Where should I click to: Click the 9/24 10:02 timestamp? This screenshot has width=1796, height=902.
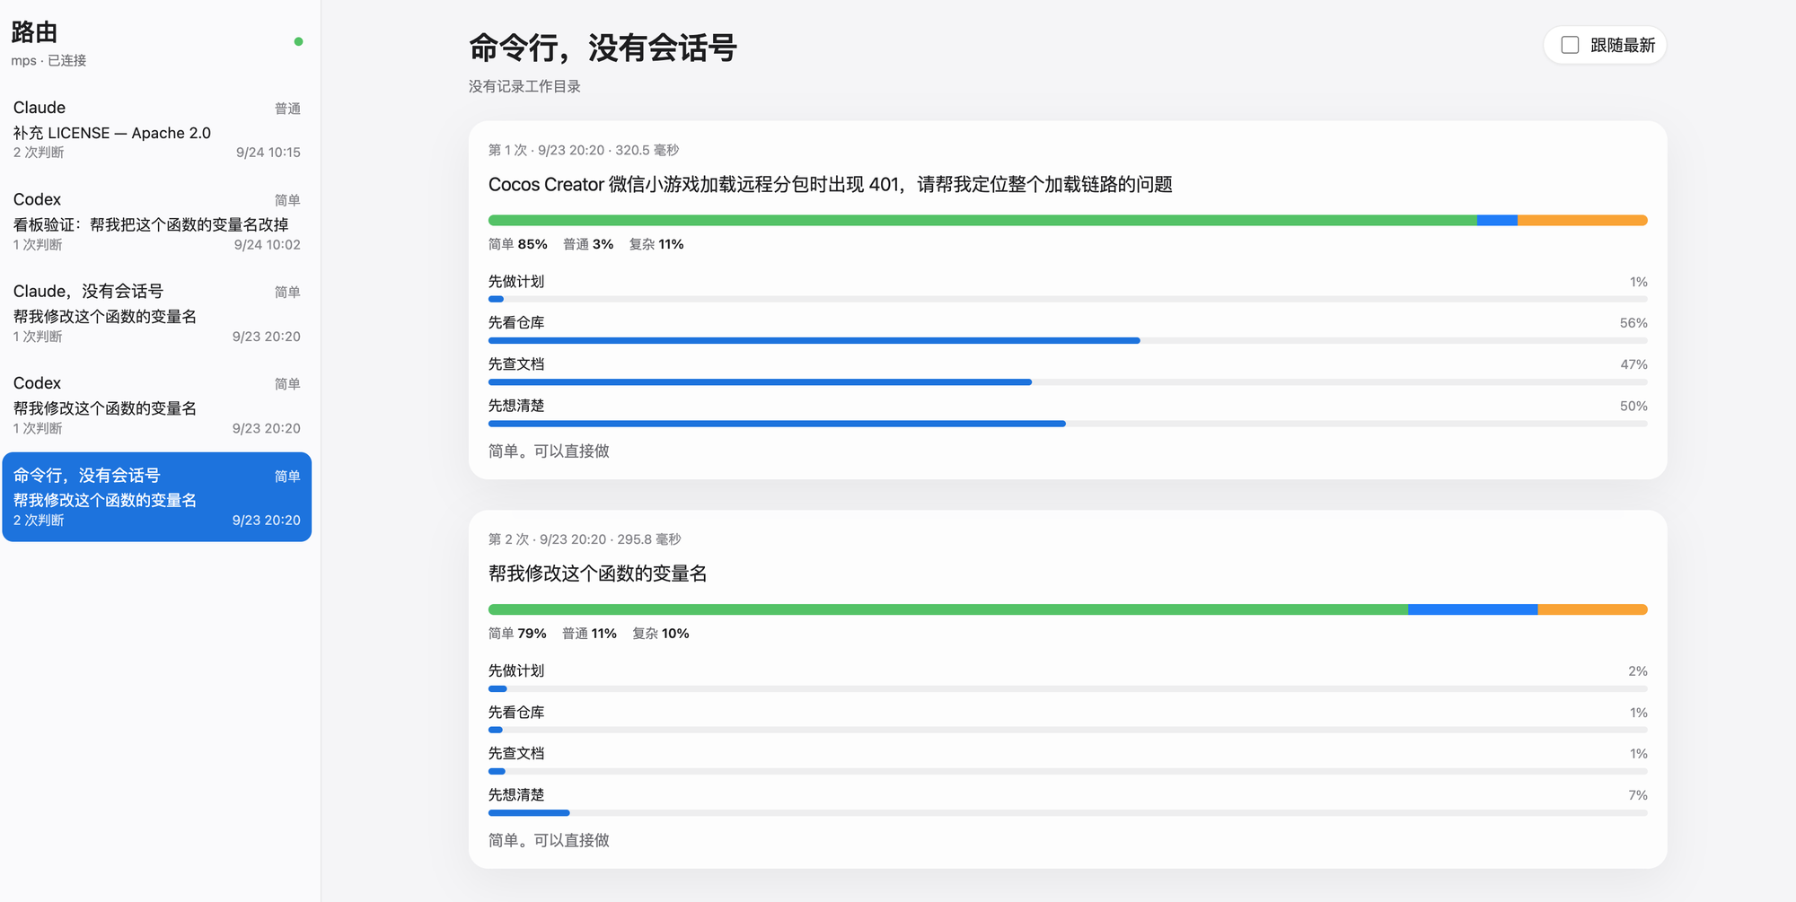coord(267,244)
